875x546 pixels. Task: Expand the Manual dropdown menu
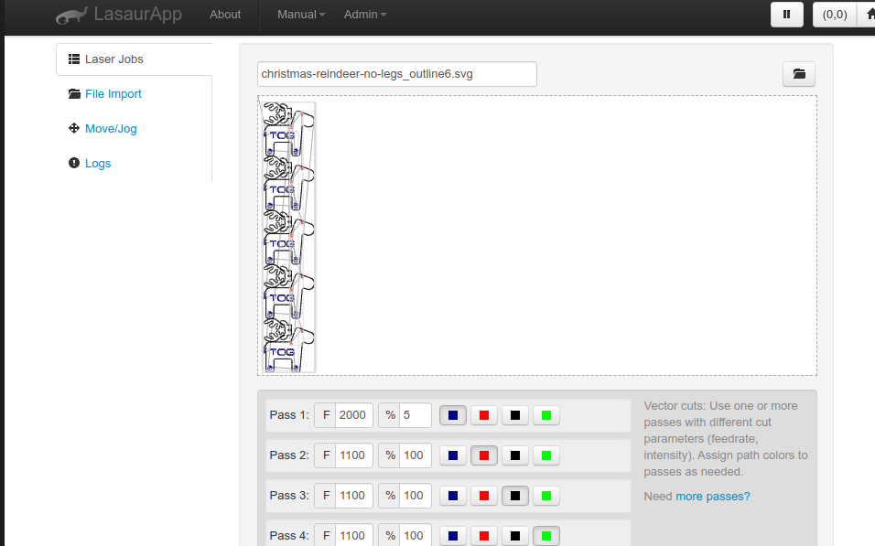coord(301,15)
